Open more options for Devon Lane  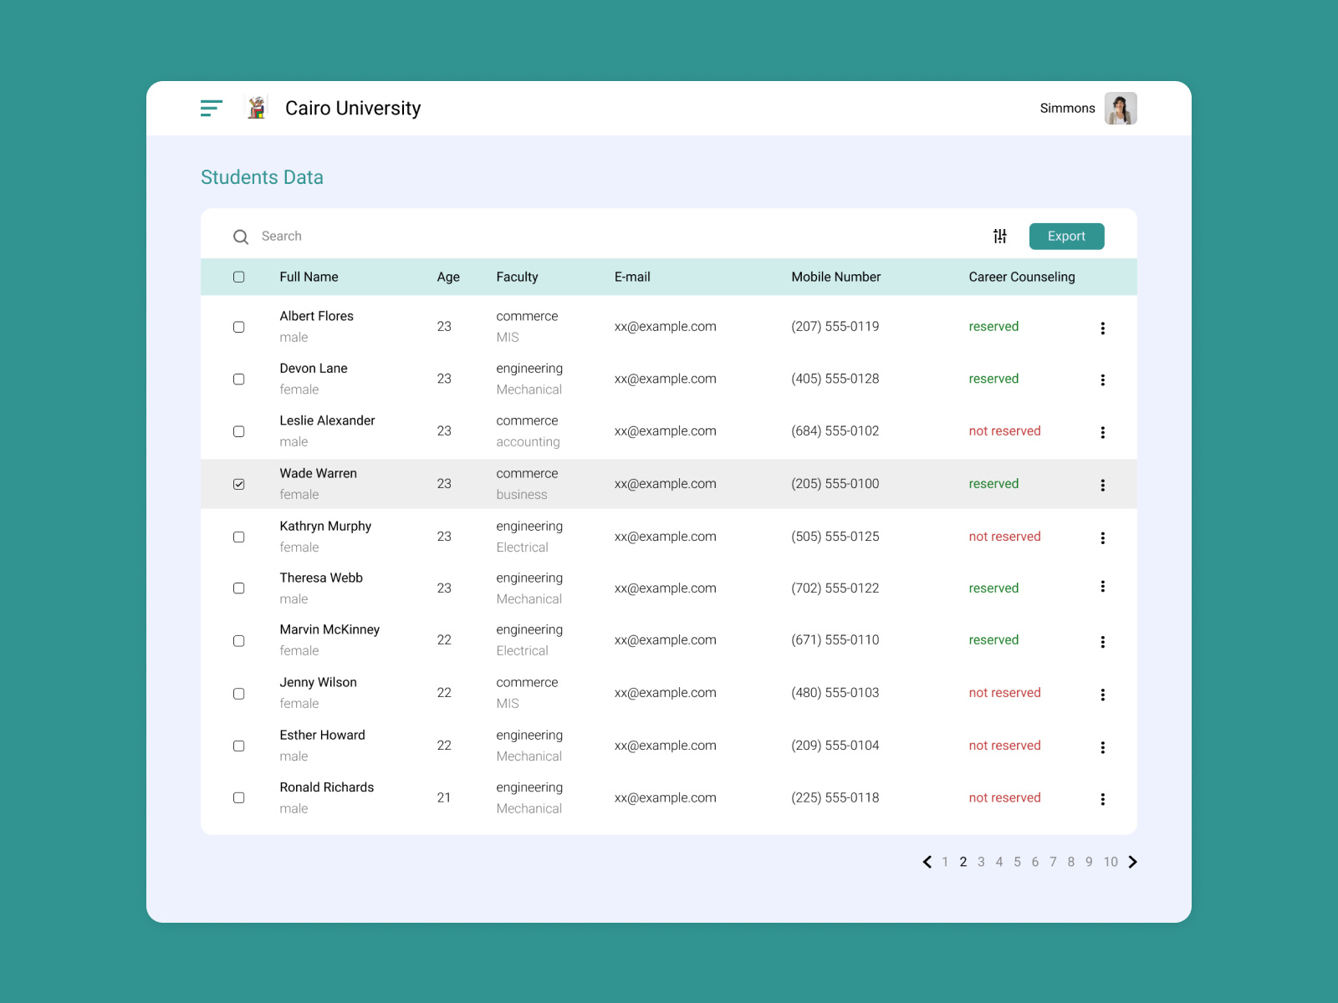click(x=1103, y=380)
